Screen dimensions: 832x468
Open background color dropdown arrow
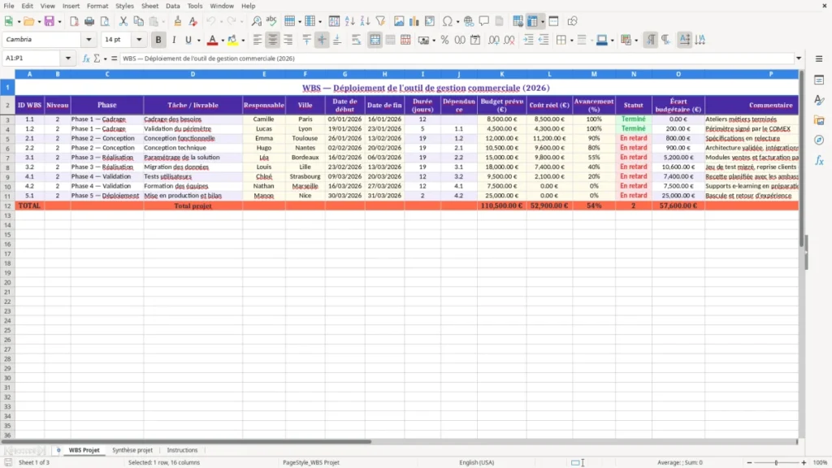[243, 41]
